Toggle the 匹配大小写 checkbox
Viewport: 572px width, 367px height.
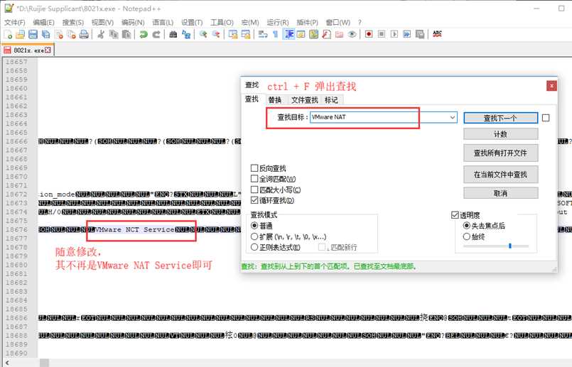(254, 190)
